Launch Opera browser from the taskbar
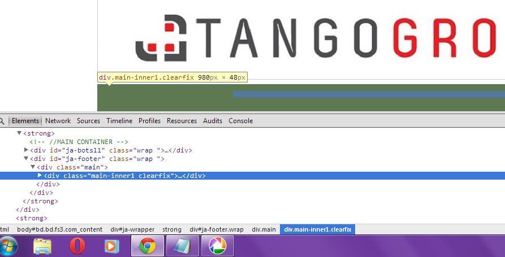This screenshot has width=505, height=257. 77,246
